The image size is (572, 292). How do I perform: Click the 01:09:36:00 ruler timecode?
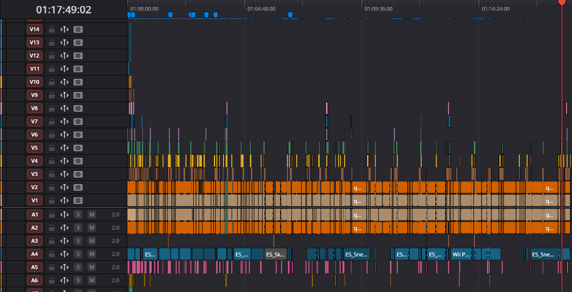click(378, 9)
